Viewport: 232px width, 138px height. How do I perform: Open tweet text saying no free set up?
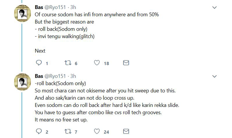click(x=61, y=119)
